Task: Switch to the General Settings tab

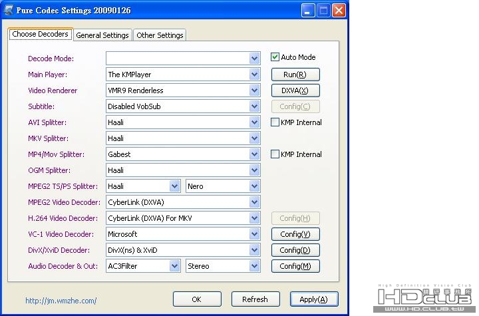Action: (102, 35)
